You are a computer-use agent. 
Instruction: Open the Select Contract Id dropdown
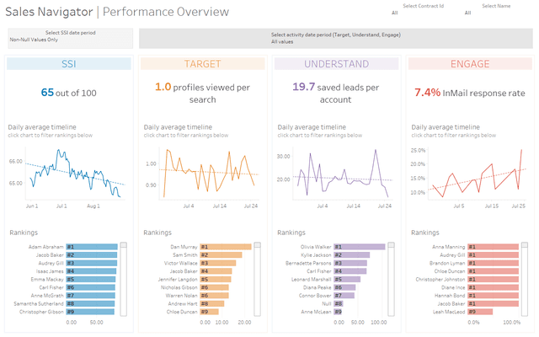pyautogui.click(x=422, y=13)
